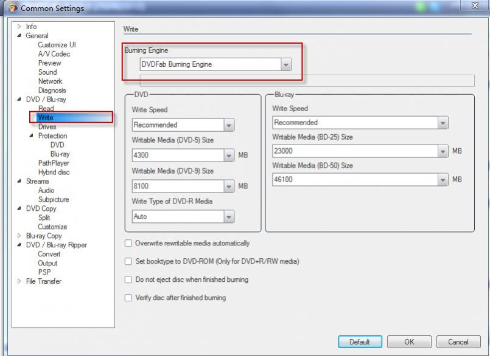Collapse the Streams tree node
This screenshot has height=356, width=490.
(19, 181)
